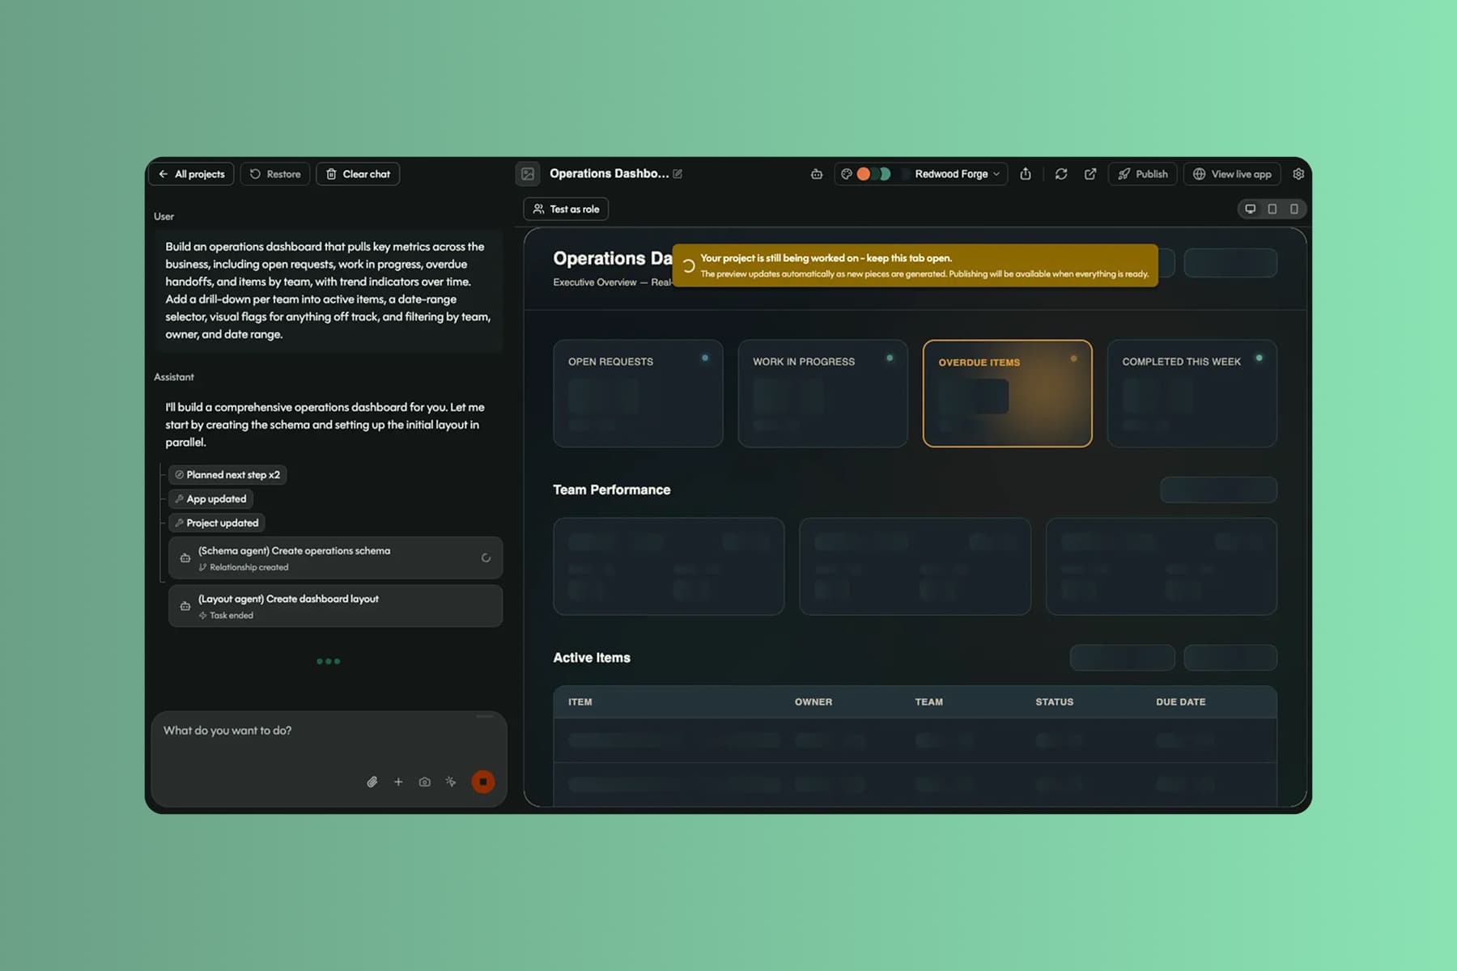Click the refresh preview icon
Viewport: 1457px width, 971px height.
[1061, 174]
